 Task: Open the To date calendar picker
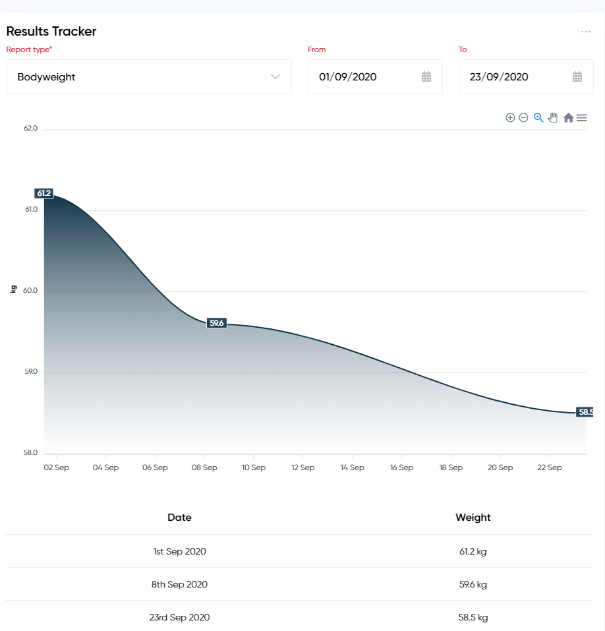577,76
